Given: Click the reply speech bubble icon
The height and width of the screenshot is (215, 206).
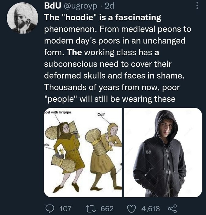Looking at the screenshot, I should point(50,209).
